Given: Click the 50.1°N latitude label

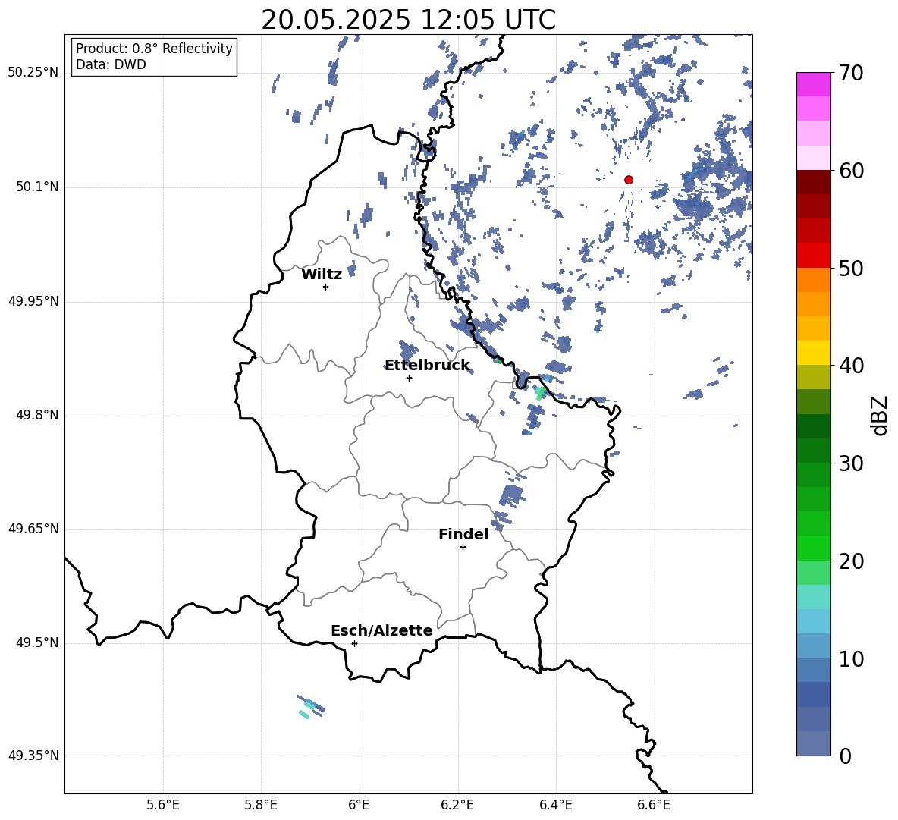Looking at the screenshot, I should [x=37, y=187].
